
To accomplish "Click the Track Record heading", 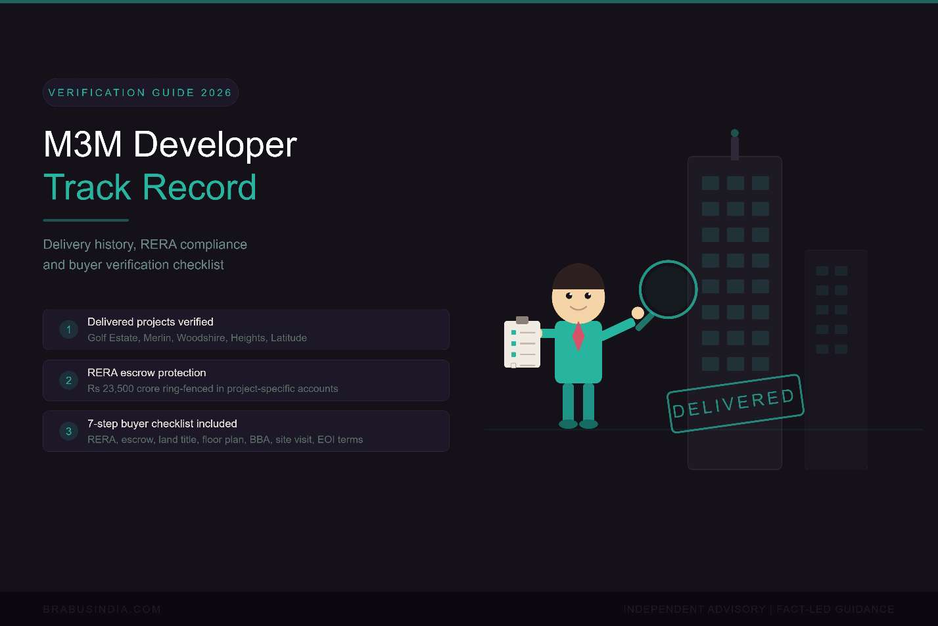I will tap(149, 187).
